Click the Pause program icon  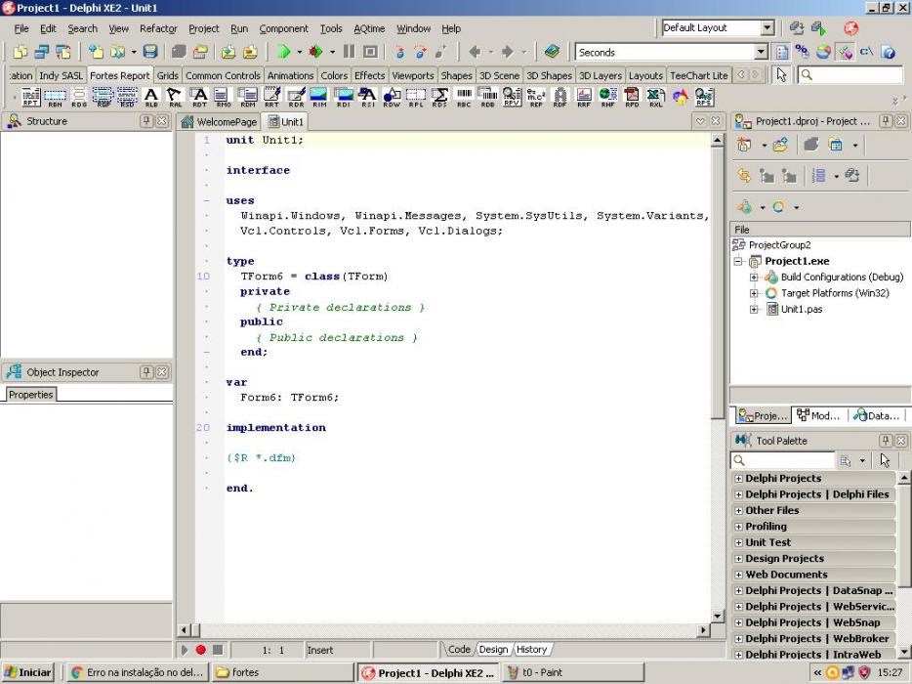click(349, 52)
